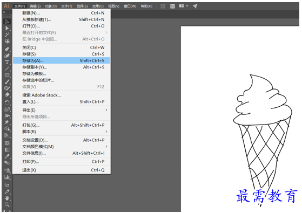Select the Blend tool
Image resolution: width=302 pixels, height=213 pixels.
pyautogui.click(x=7, y=163)
